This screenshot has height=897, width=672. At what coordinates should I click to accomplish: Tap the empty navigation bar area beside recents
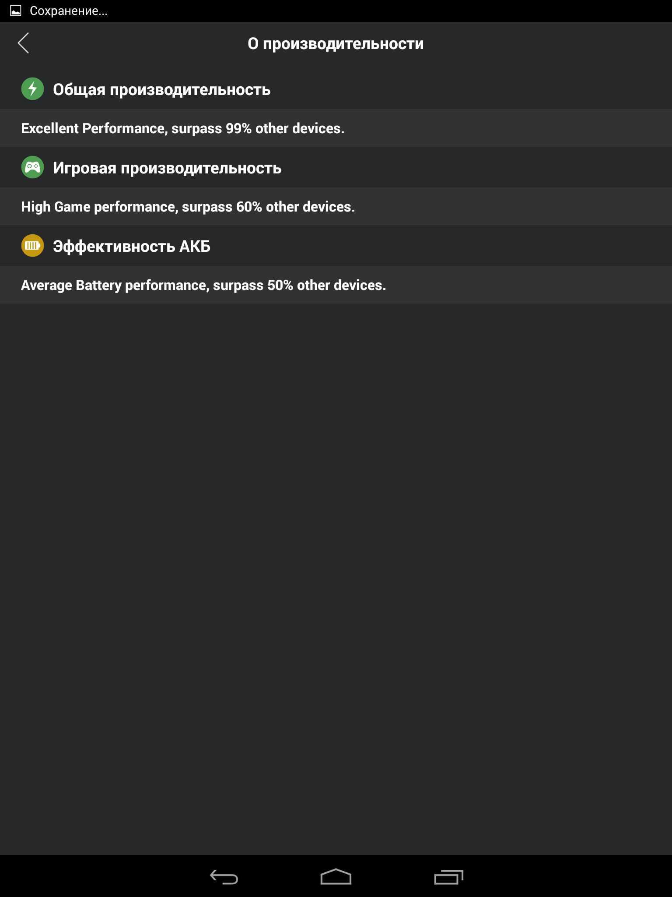pos(569,877)
